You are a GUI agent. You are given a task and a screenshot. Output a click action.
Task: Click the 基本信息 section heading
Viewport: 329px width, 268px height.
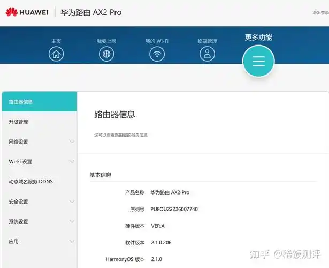[101, 175]
